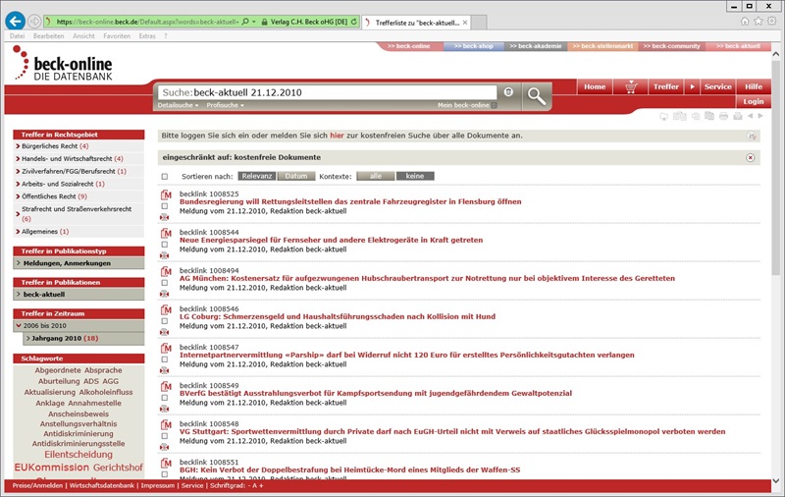Click the M document icon for becklink 1008549

click(x=166, y=386)
